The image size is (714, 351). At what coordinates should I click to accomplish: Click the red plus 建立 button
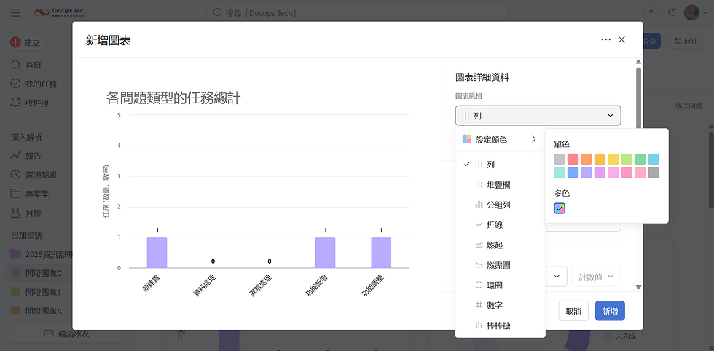27,42
